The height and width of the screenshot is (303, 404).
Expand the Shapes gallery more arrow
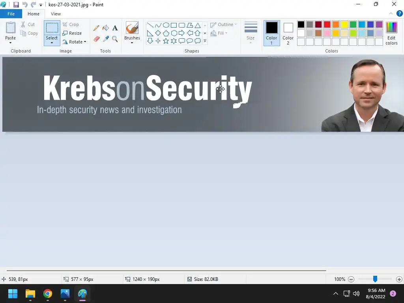(205, 41)
